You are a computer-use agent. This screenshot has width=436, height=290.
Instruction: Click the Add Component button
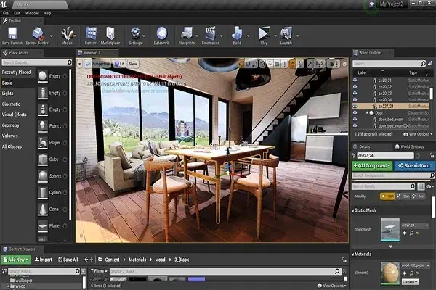pyautogui.click(x=372, y=165)
